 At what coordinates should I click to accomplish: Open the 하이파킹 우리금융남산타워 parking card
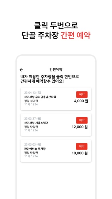56,99
